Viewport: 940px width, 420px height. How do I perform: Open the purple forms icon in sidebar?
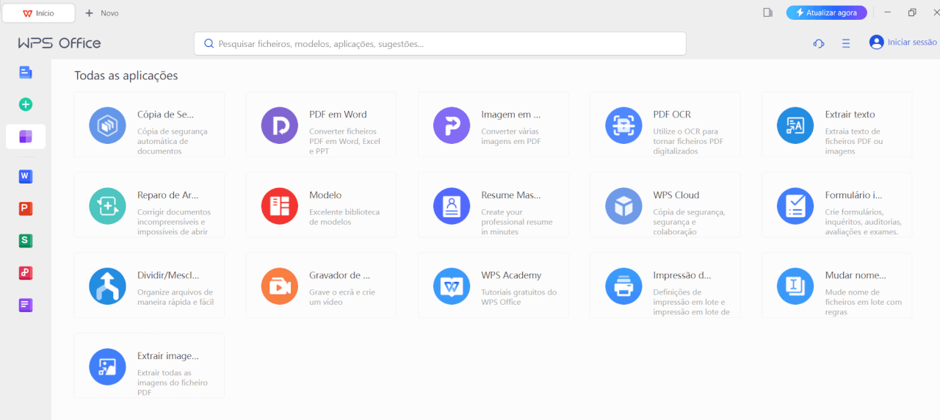26,305
